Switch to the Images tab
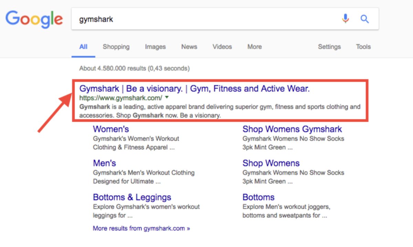413x247 pixels. [x=155, y=47]
